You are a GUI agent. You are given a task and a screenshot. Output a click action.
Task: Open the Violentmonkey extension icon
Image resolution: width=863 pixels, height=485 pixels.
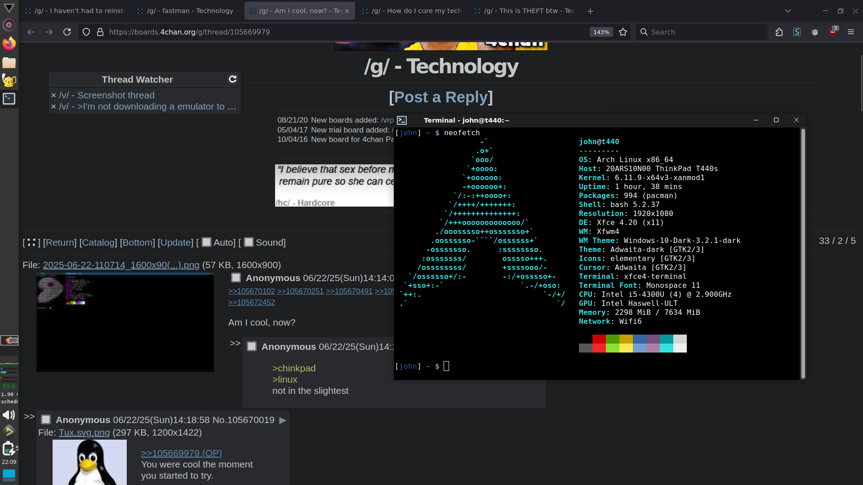tap(815, 32)
